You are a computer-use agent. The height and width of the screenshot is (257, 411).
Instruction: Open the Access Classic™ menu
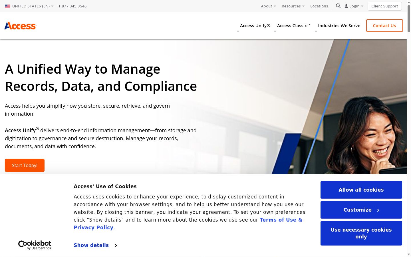[x=294, y=26]
